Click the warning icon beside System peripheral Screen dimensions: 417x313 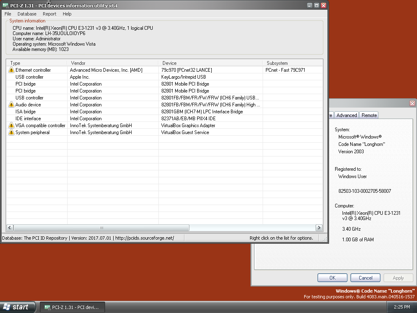coord(11,132)
